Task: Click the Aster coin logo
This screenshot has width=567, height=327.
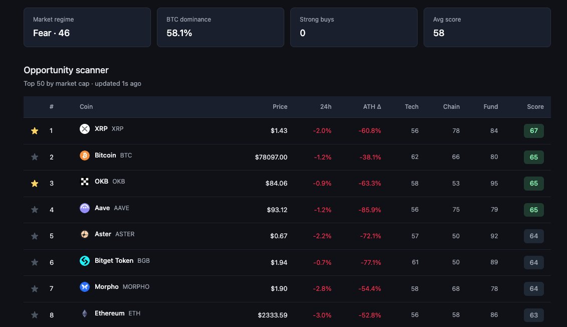Action: coord(85,234)
